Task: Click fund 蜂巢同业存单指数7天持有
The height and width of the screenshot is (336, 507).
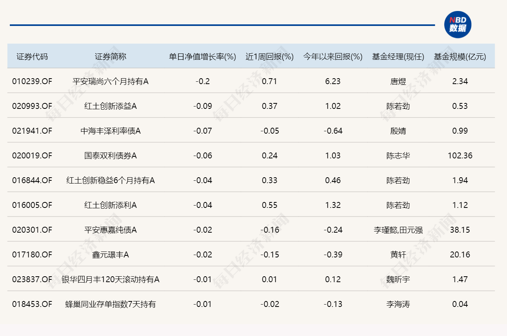Action: 110,304
